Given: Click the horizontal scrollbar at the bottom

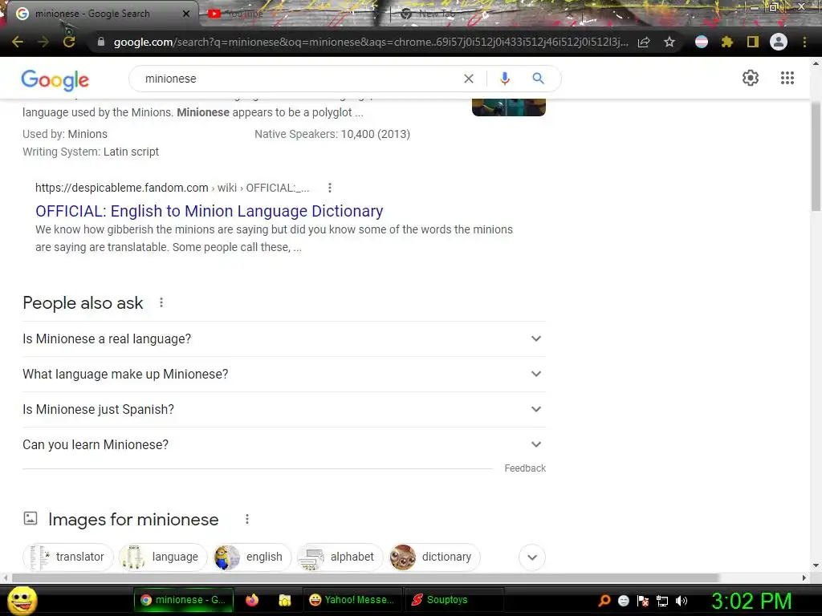Looking at the screenshot, I should coord(365,577).
